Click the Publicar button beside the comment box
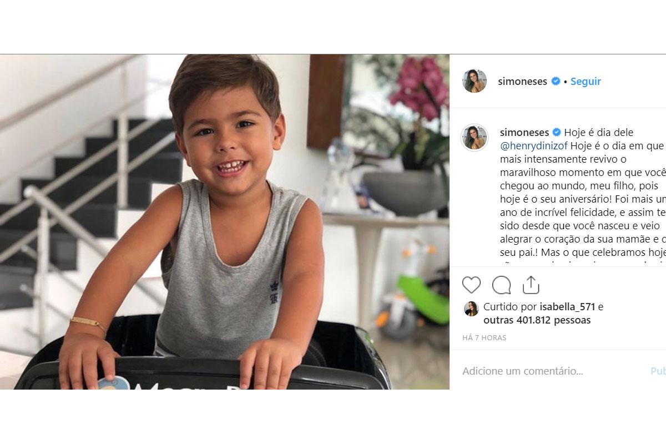This screenshot has height=444, width=666. (658, 371)
